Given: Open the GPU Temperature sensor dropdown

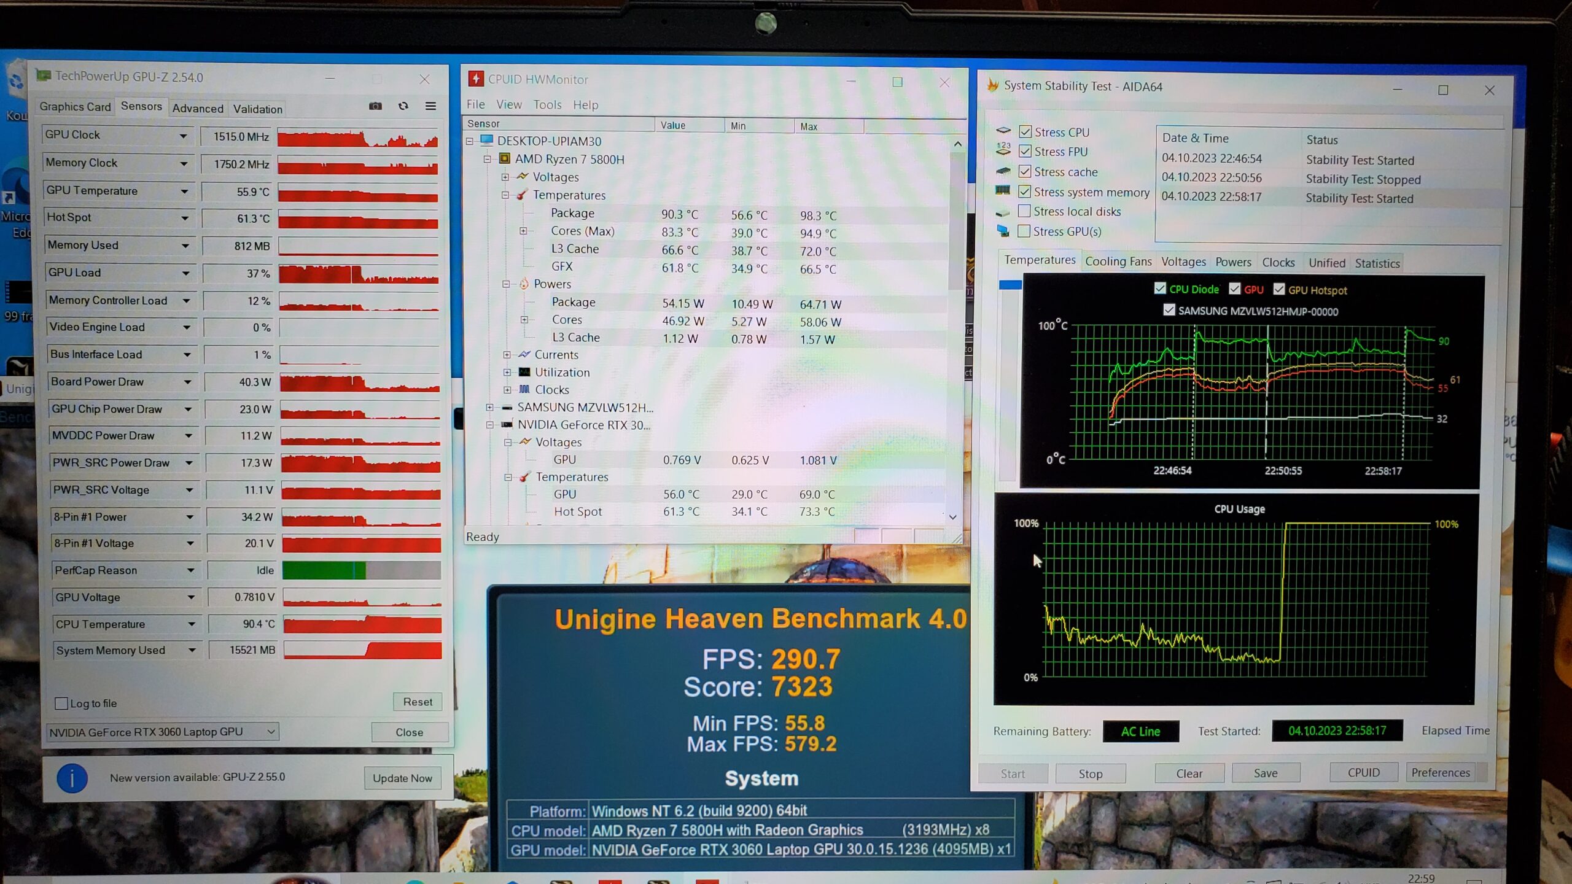Looking at the screenshot, I should (184, 191).
